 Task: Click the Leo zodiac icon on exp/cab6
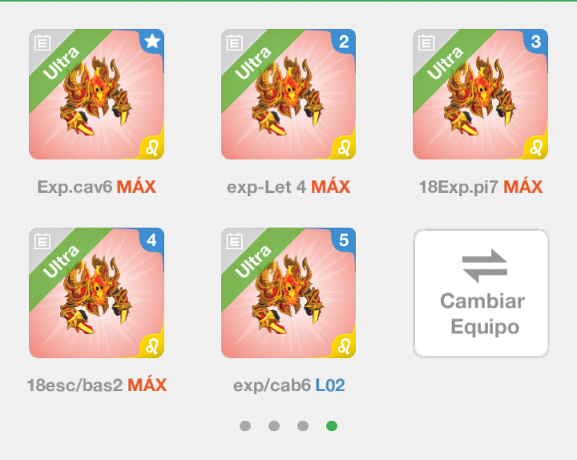pos(344,347)
